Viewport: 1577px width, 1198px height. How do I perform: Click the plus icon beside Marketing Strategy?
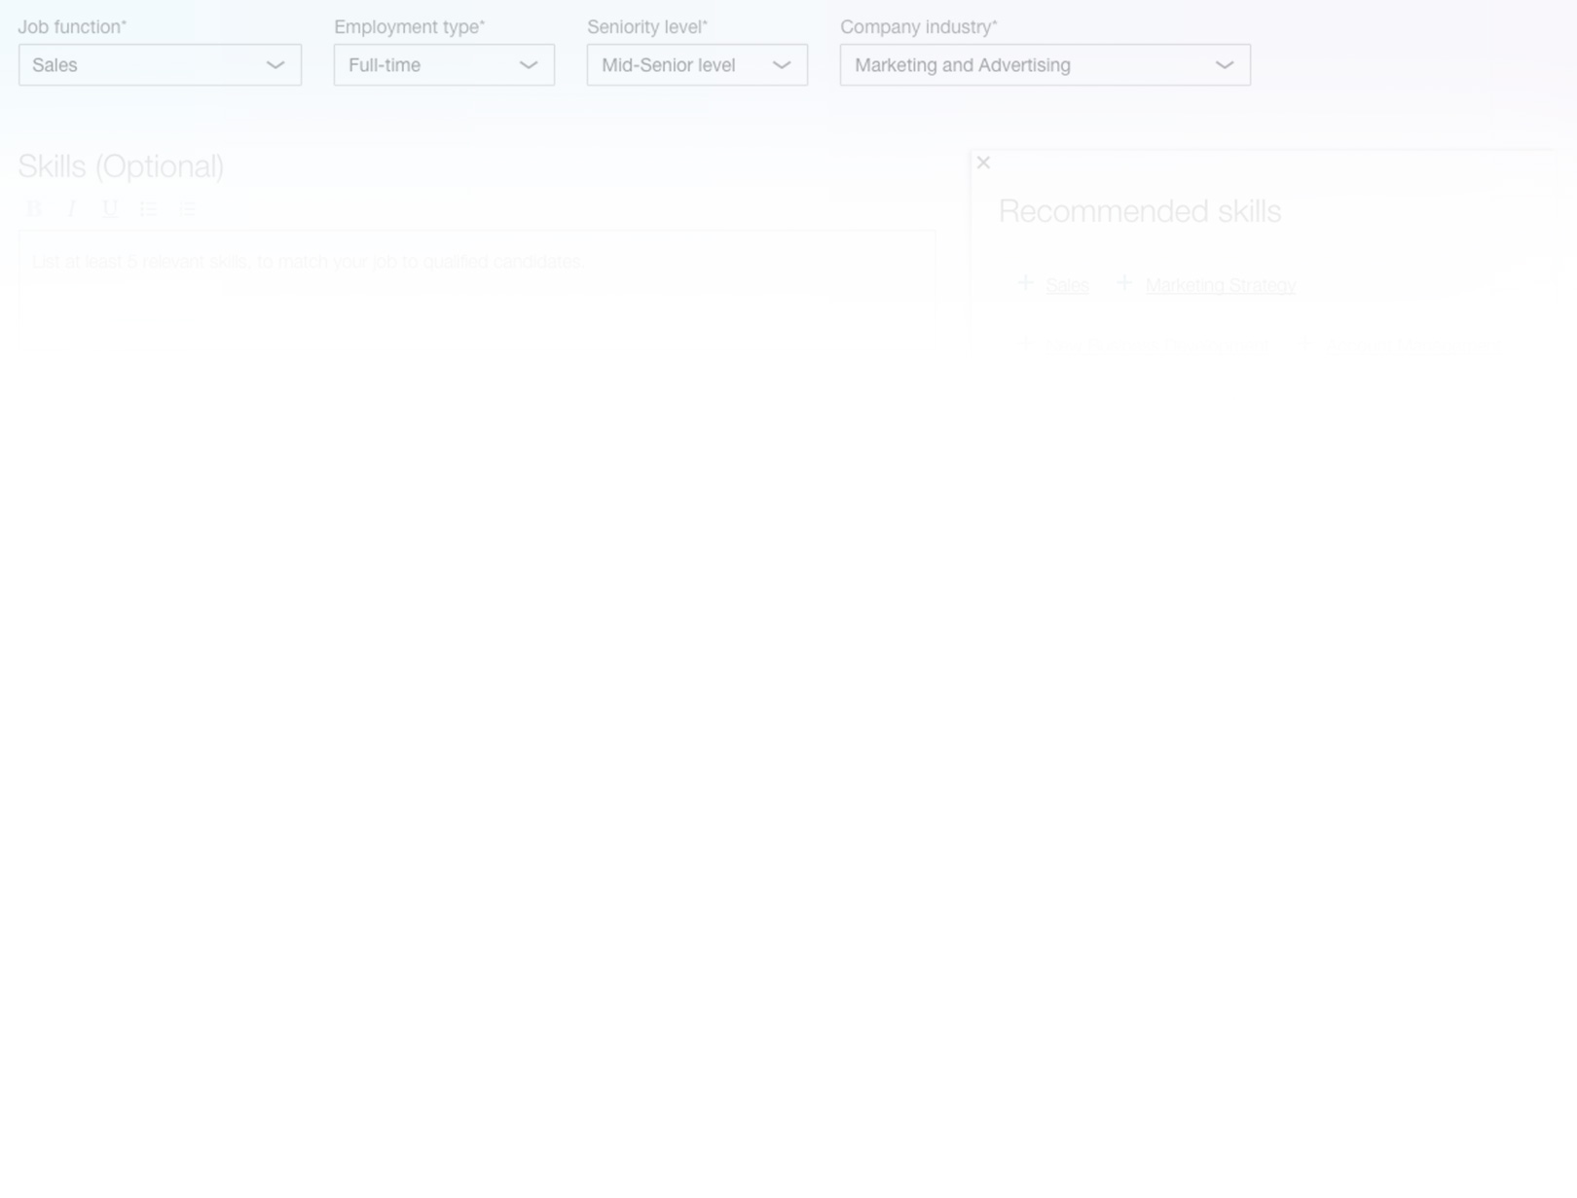[x=1124, y=283]
